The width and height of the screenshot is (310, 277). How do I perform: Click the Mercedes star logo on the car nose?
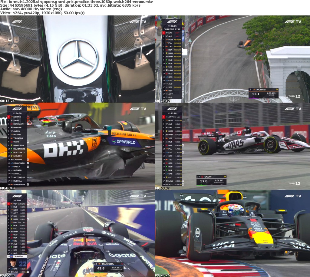[x=78, y=58]
